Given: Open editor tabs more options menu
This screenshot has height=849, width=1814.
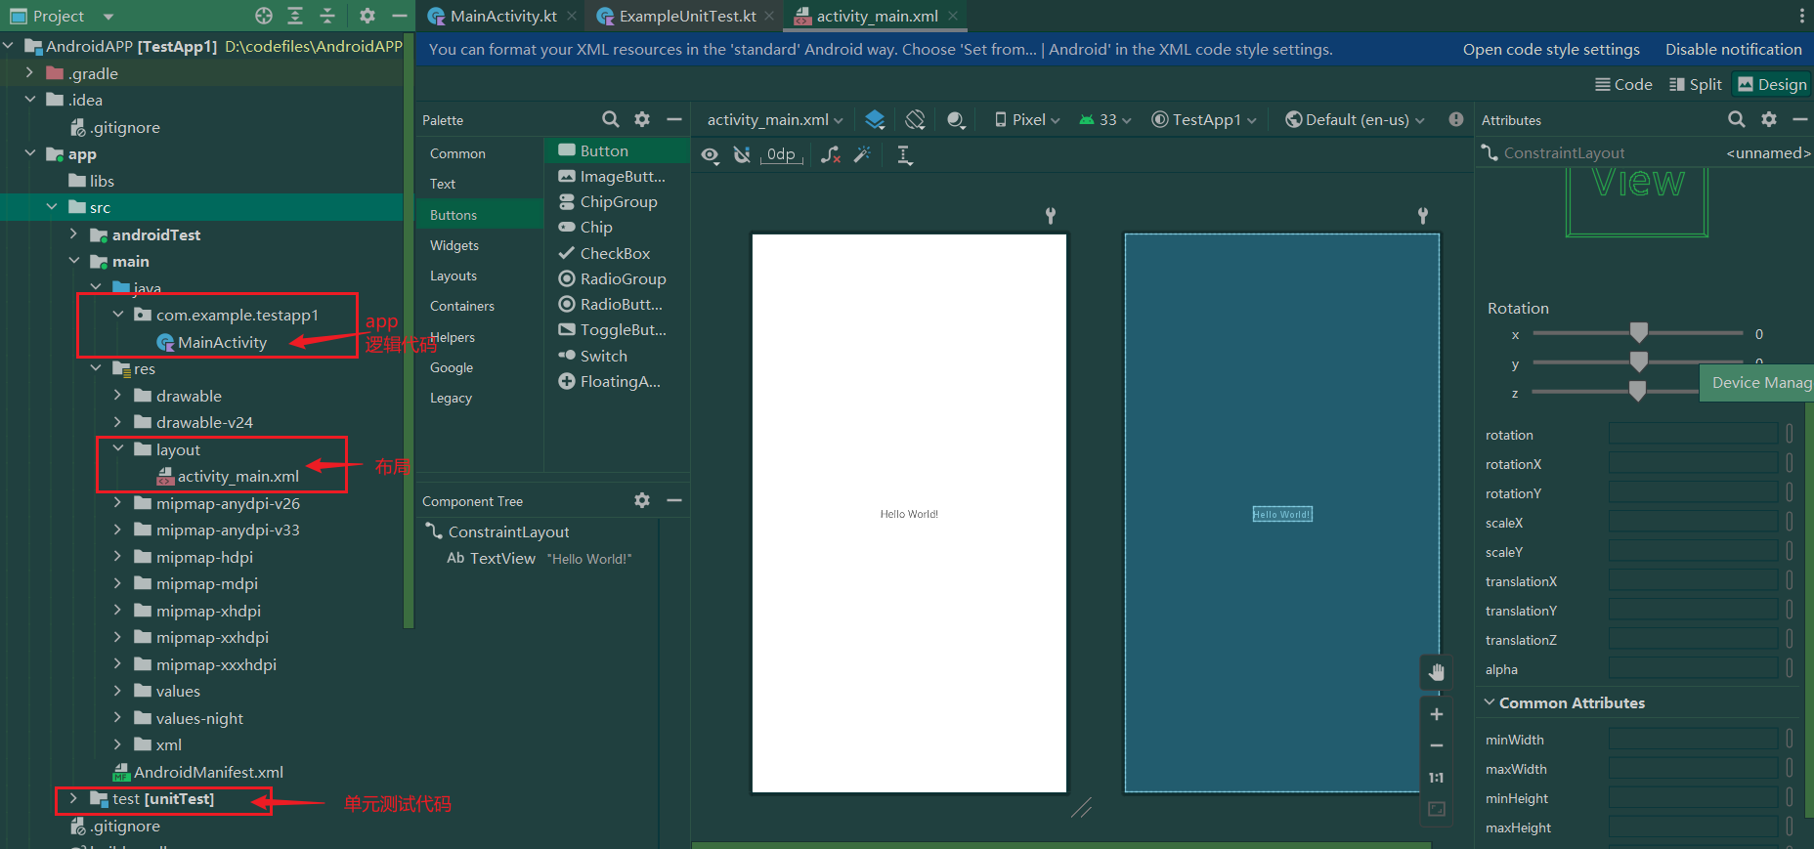Looking at the screenshot, I should [1801, 16].
